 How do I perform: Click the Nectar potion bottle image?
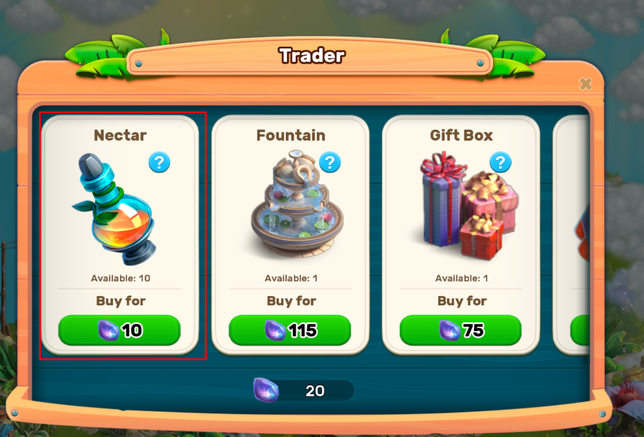coord(114,209)
